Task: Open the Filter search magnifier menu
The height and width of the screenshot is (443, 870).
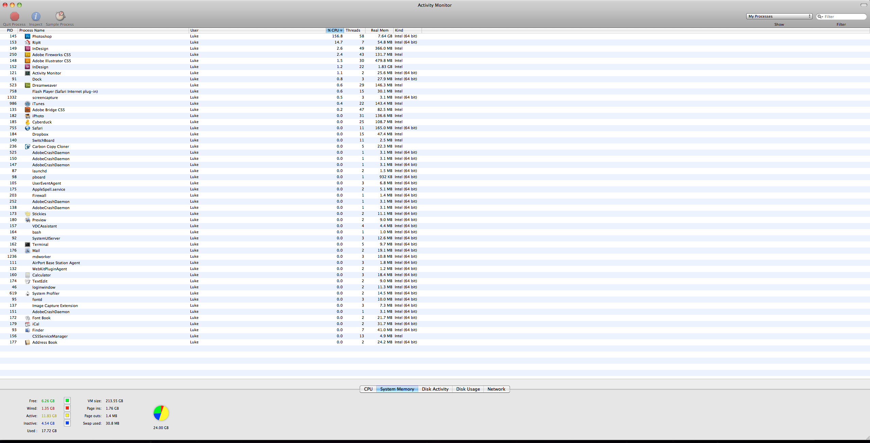Action: pyautogui.click(x=820, y=17)
